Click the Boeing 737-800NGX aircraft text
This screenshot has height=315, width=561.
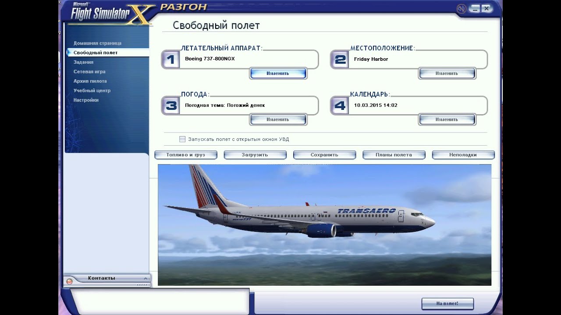click(210, 59)
